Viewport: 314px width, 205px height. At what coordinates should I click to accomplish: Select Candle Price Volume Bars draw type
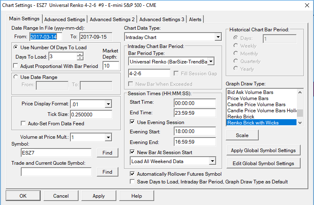(x=262, y=104)
